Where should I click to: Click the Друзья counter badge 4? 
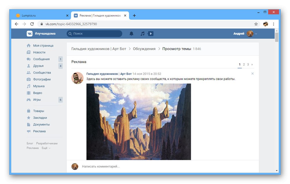(x=61, y=66)
